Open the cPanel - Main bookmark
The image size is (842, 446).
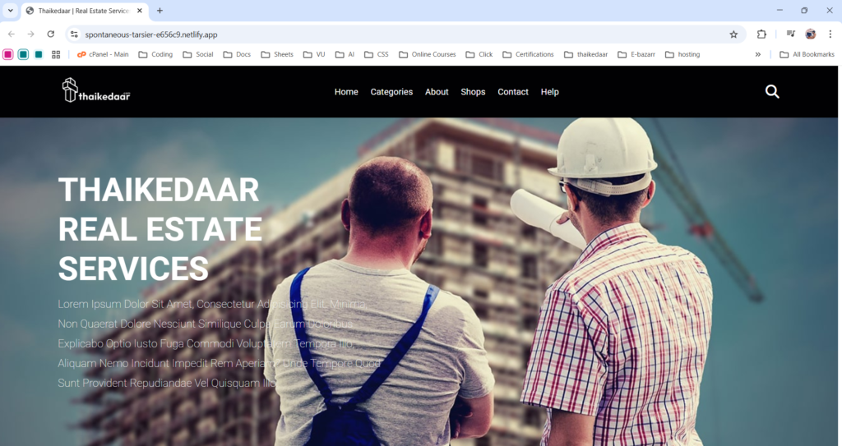(103, 55)
